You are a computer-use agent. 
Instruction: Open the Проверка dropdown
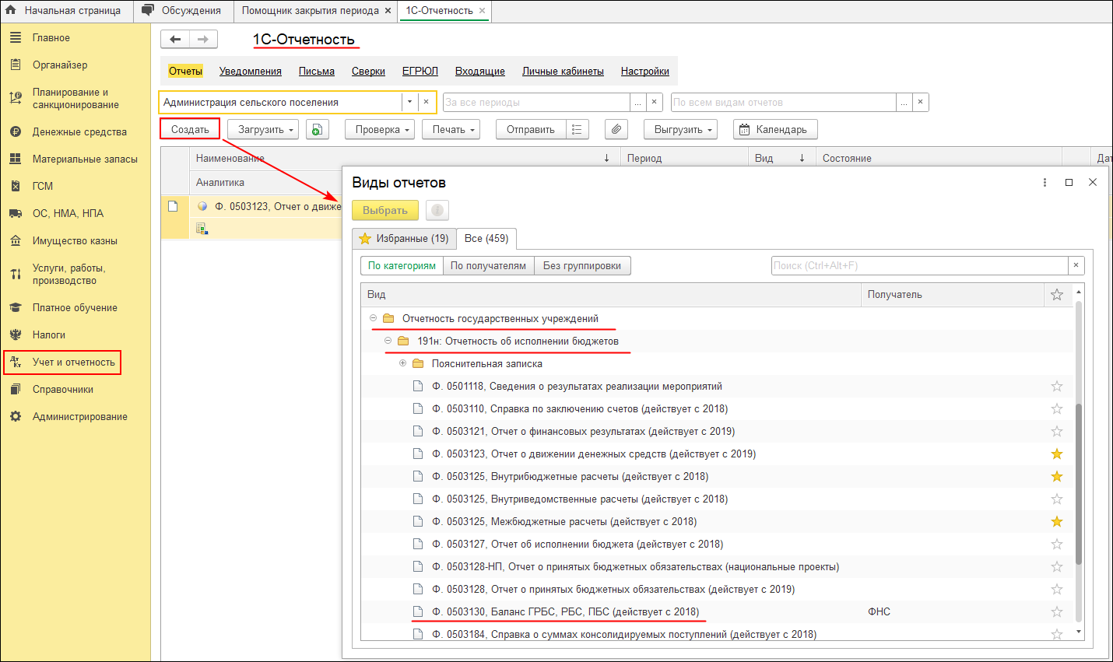point(380,130)
